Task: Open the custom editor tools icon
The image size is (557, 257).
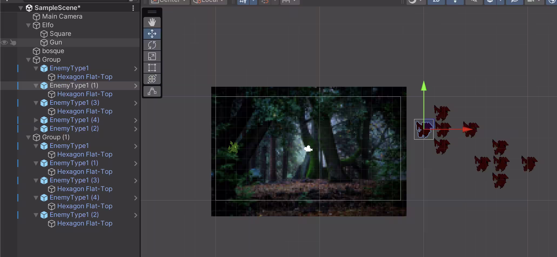Action: tap(152, 91)
